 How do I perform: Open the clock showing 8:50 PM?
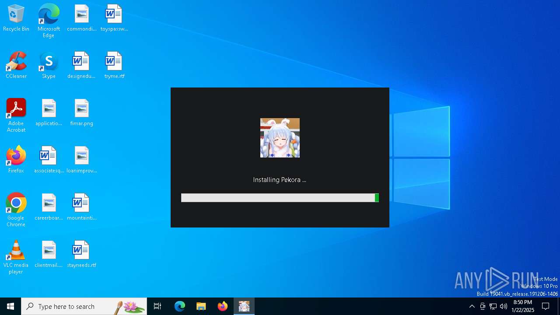coord(523,306)
